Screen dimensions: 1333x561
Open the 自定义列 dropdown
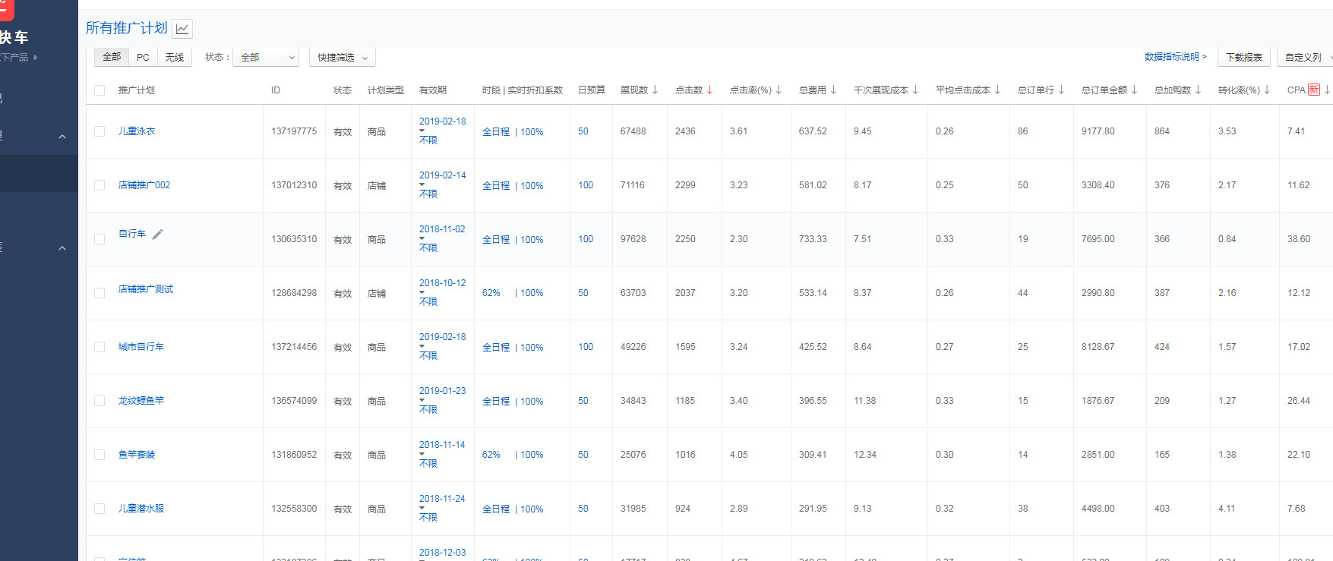[x=1306, y=58]
